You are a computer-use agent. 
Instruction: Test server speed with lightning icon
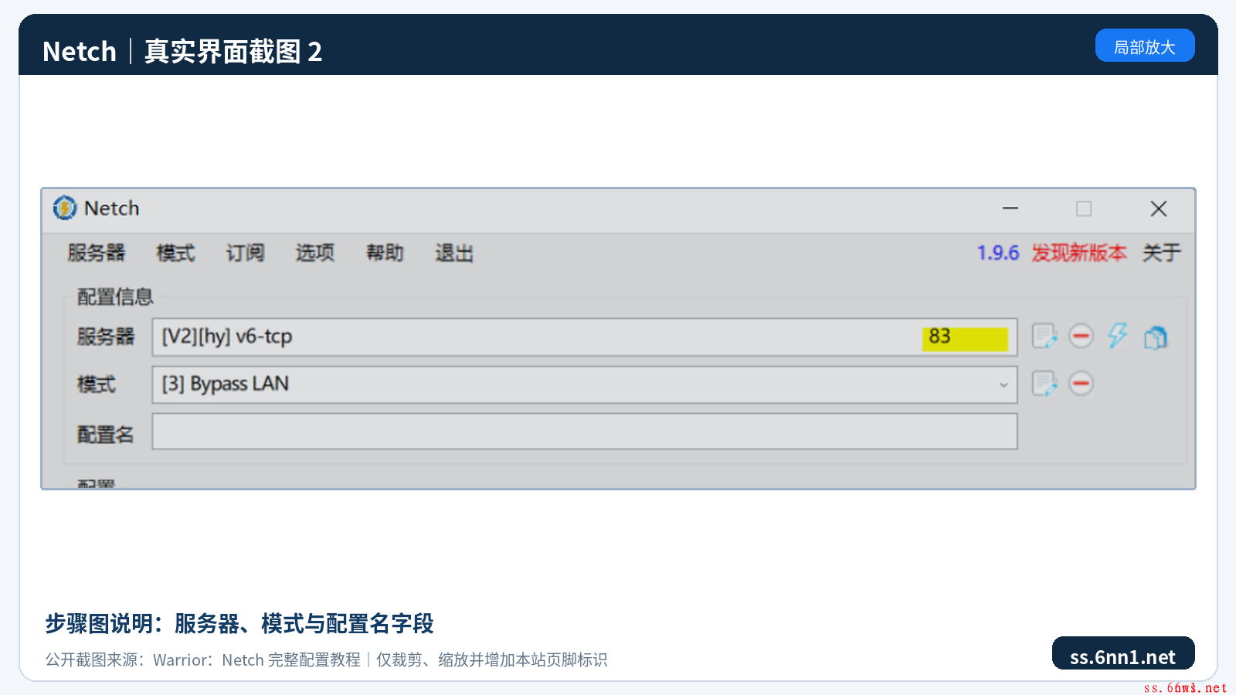tap(1117, 336)
